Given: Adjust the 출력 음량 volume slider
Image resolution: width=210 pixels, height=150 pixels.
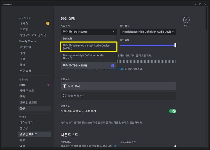Looking at the screenshot, I should (x=175, y=45).
